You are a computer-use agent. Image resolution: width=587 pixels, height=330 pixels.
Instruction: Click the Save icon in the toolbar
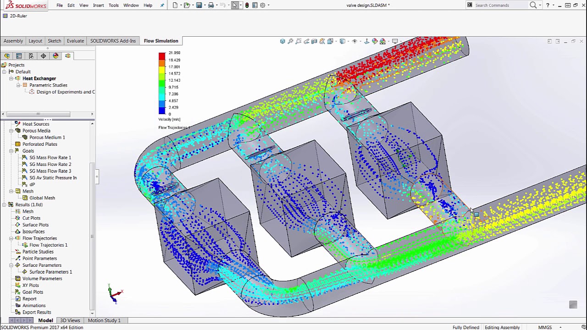pos(199,5)
